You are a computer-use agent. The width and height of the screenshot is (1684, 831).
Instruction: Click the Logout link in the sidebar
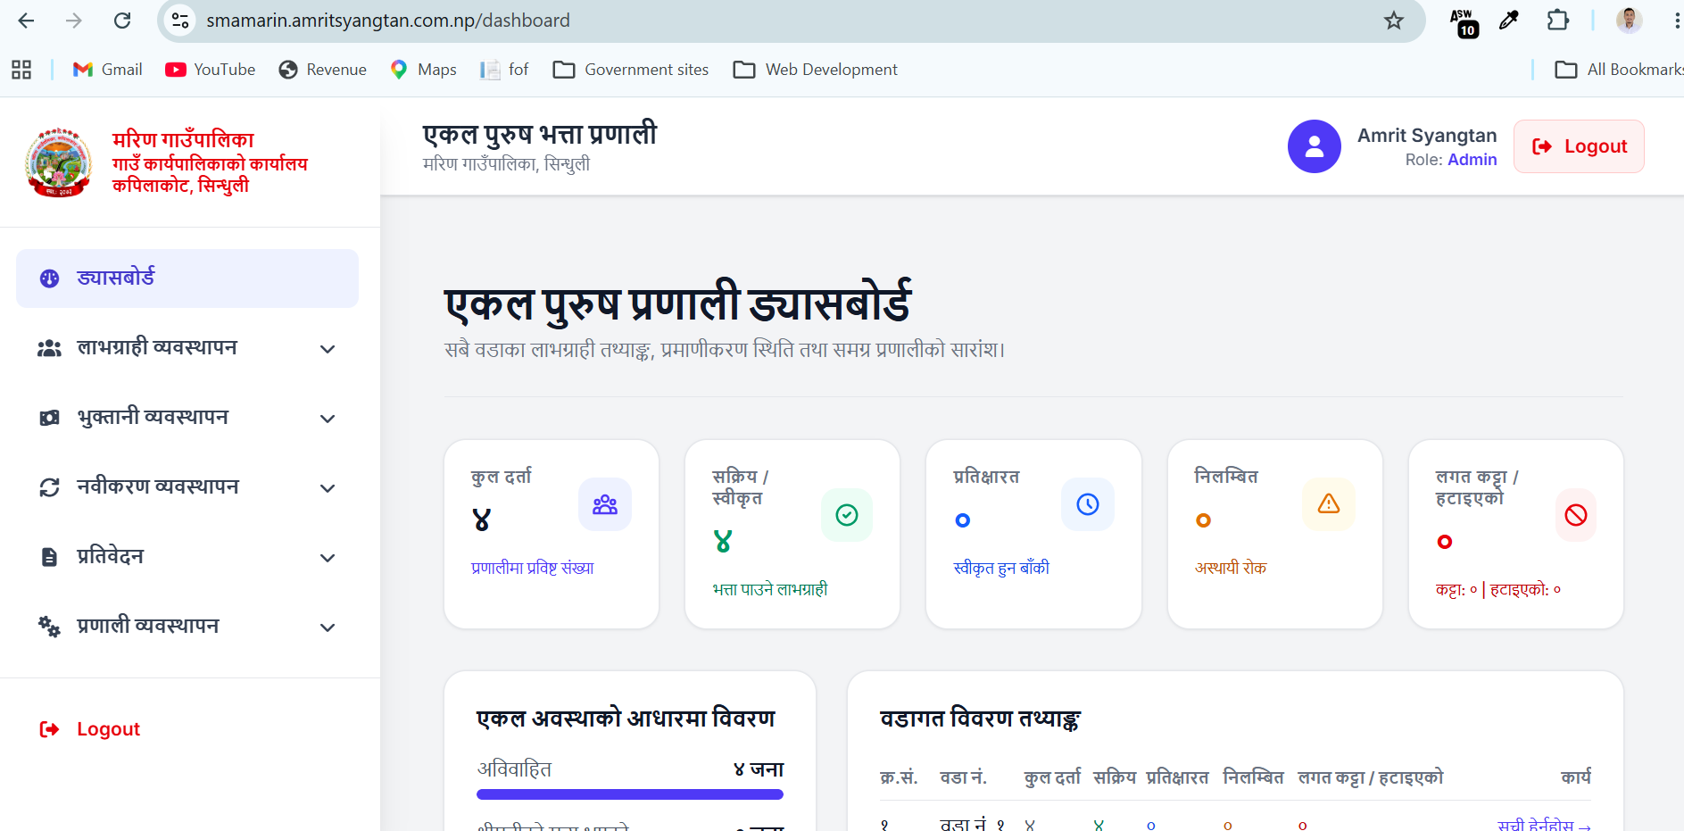pos(90,729)
